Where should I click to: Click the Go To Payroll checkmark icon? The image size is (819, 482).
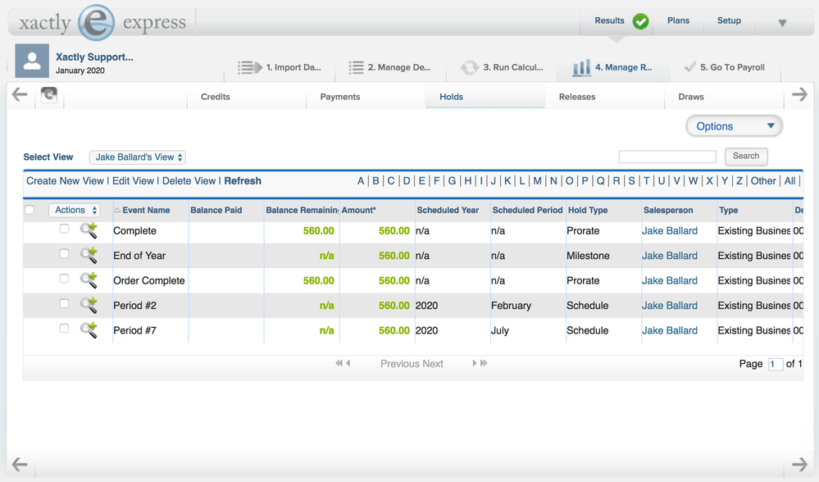690,67
